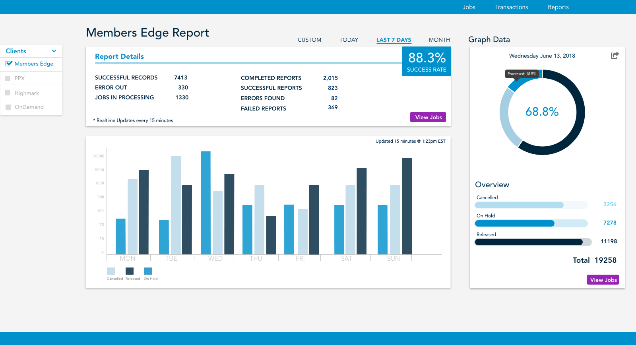Click the Report Details heading
This screenshot has height=345, width=636.
119,56
